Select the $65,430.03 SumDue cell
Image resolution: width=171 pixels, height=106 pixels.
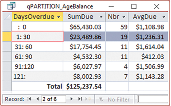pos(84,27)
